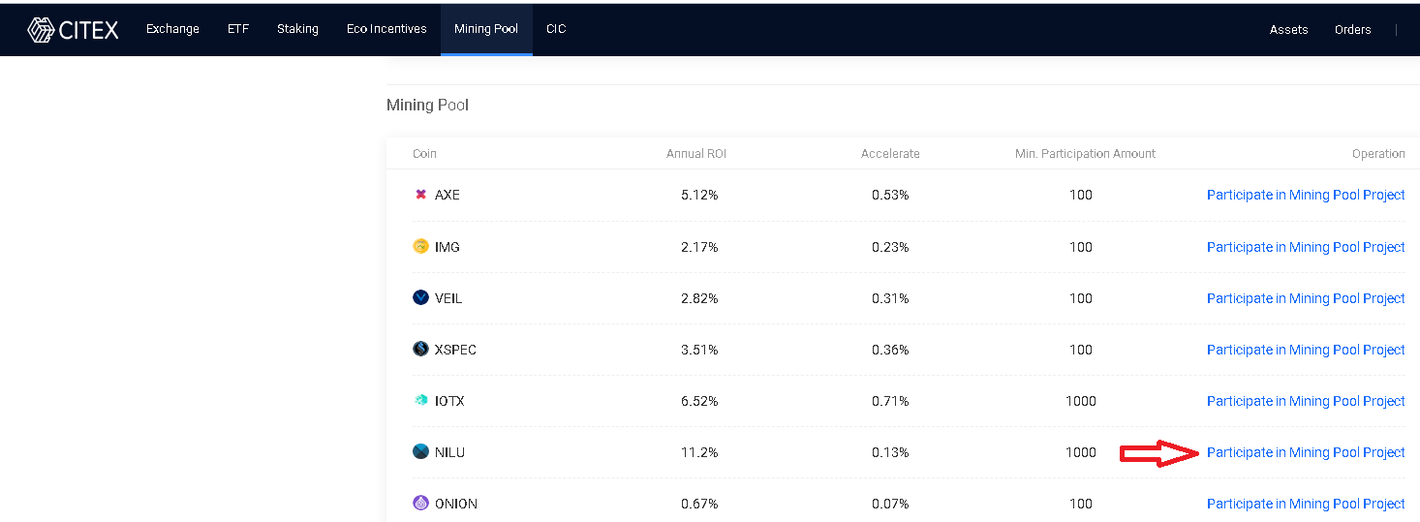Click the IMG coin icon
Viewport: 1420px width, 522px height.
(420, 246)
